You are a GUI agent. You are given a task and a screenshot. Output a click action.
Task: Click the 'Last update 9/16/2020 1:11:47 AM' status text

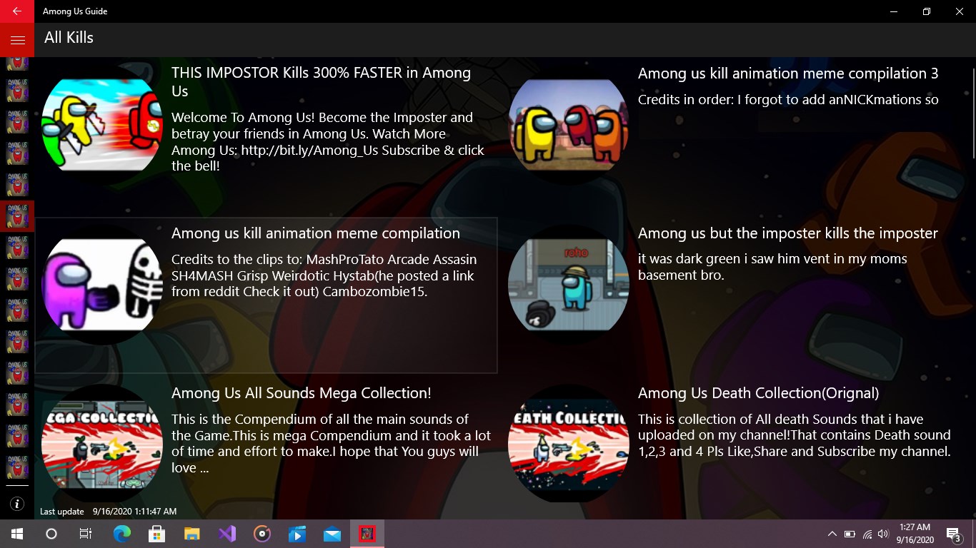[x=108, y=512]
